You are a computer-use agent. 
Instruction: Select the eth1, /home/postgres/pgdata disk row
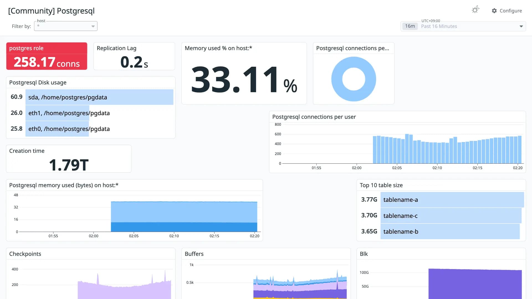[91, 113]
